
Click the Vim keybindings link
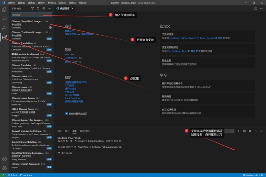click(x=169, y=51)
